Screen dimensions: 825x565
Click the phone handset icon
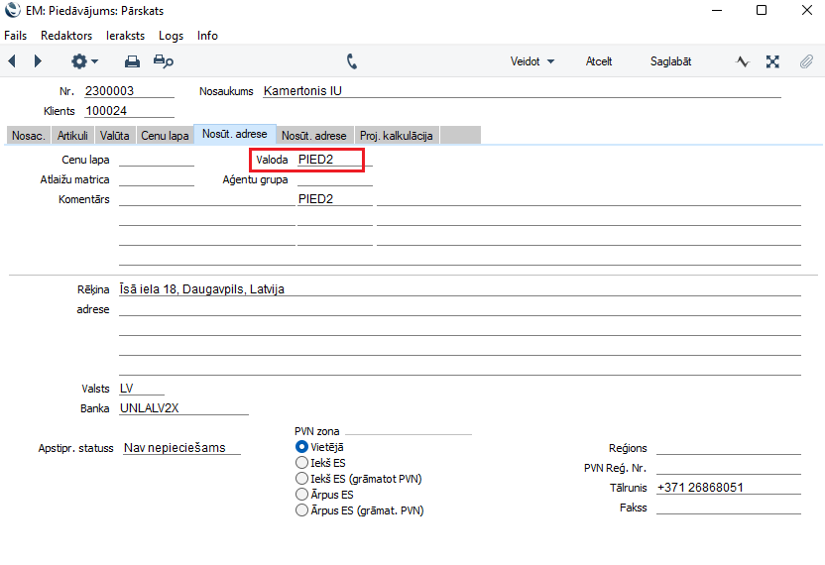(x=352, y=61)
